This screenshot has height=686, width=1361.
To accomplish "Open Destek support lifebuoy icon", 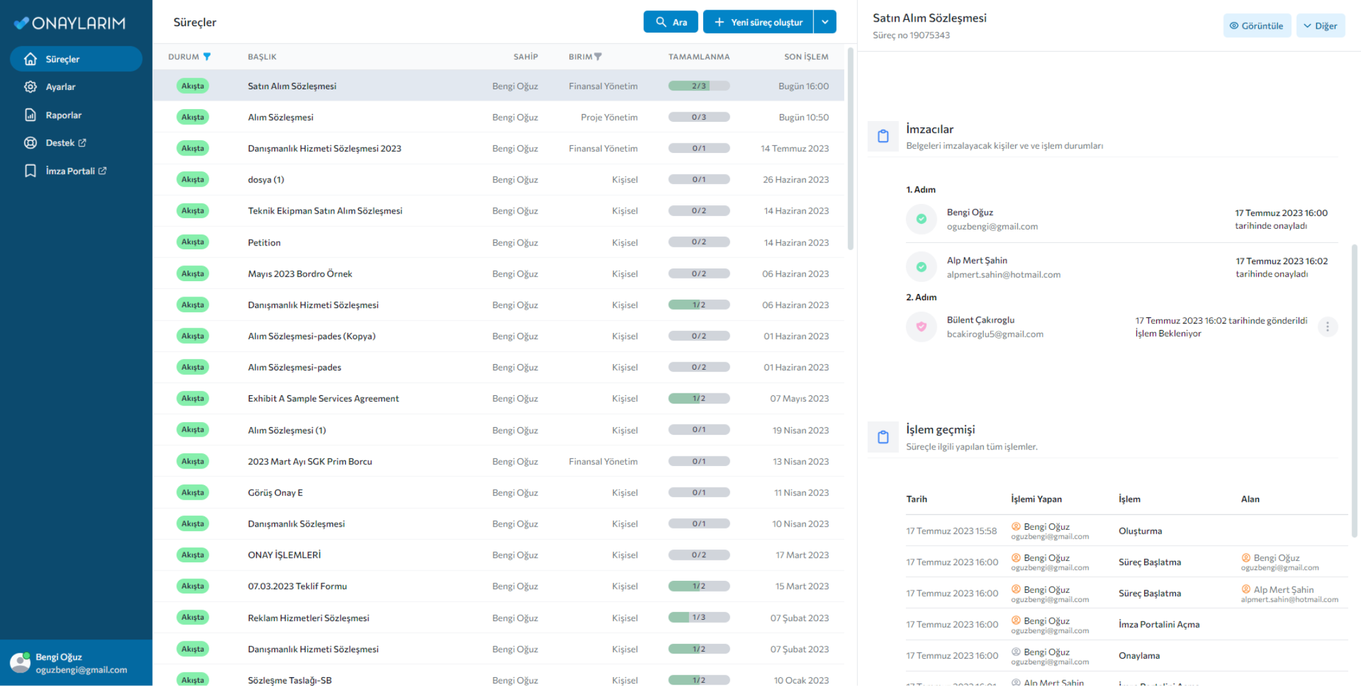I will [30, 143].
